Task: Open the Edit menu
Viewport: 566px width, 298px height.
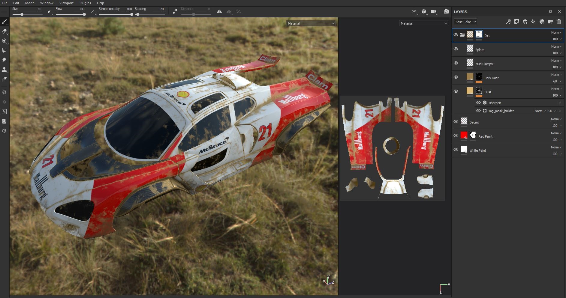Action: pyautogui.click(x=16, y=3)
